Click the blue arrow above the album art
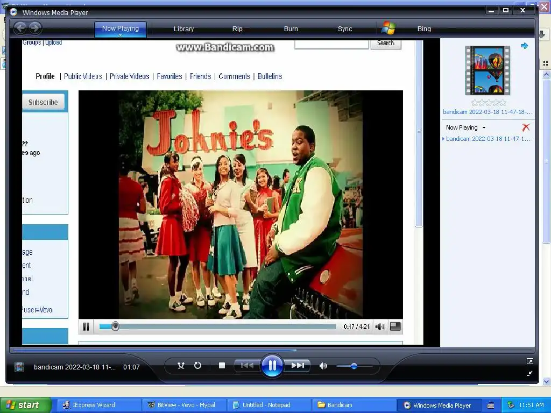The image size is (551, 413). (x=524, y=46)
